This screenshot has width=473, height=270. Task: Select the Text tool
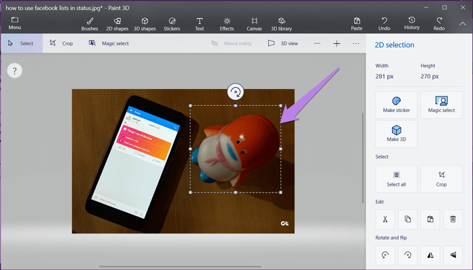199,24
